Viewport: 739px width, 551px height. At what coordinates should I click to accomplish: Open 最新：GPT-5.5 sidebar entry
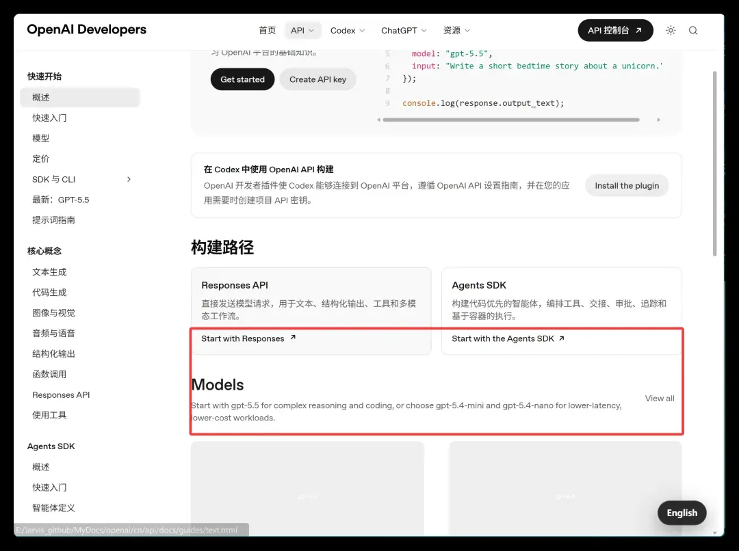click(x=60, y=200)
